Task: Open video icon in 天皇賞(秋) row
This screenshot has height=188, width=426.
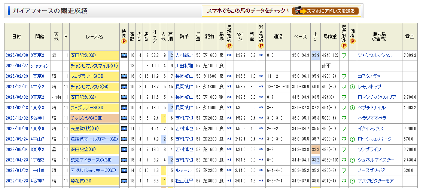Action: pos(124,129)
